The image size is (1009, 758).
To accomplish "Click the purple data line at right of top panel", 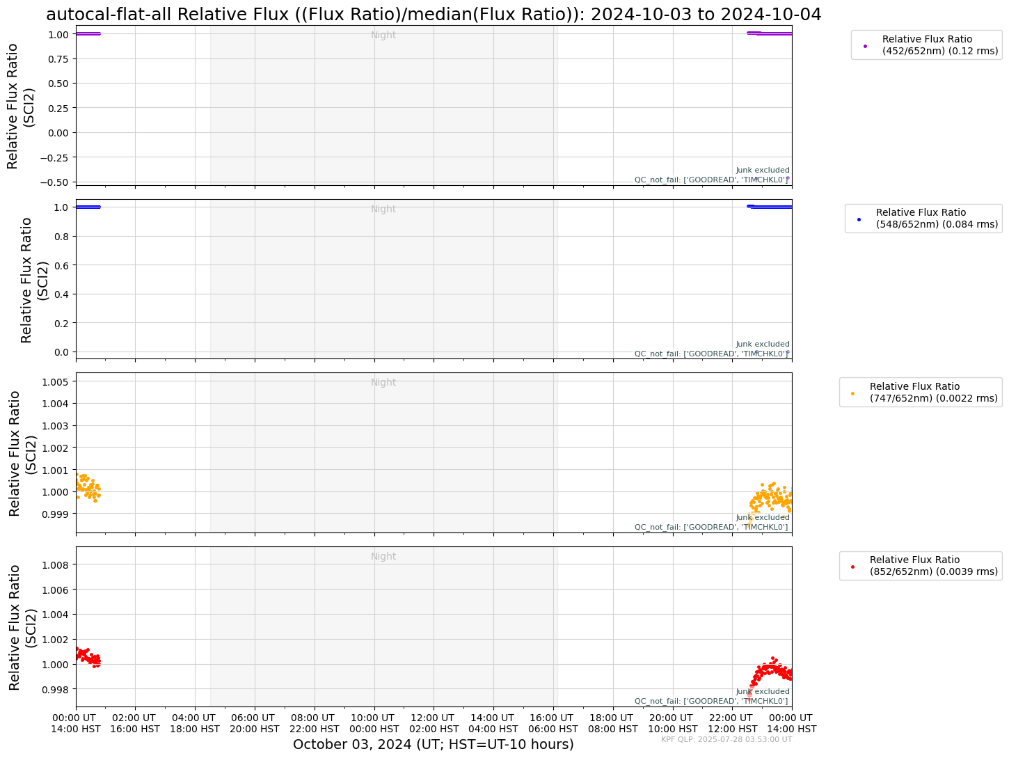I will (770, 33).
